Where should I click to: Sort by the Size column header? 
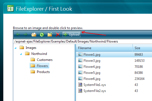coord(142,48)
